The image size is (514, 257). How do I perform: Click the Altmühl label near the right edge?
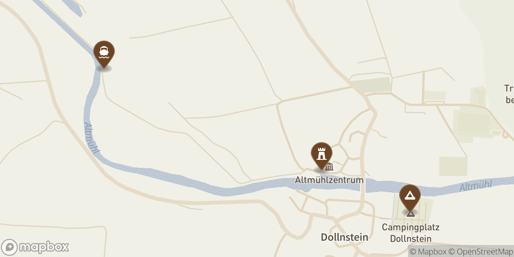[x=476, y=186]
